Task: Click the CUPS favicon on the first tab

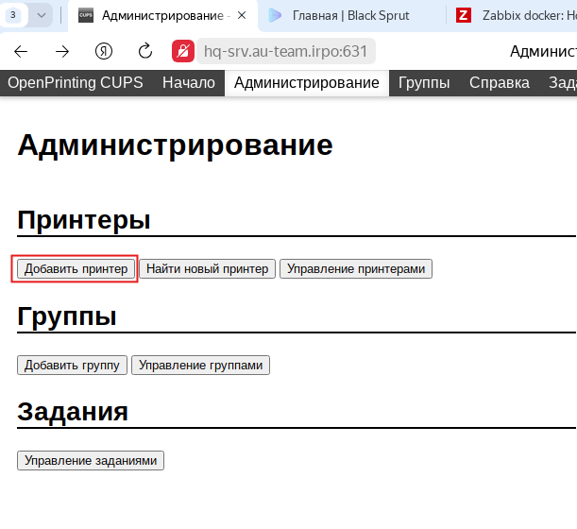Action: point(86,15)
